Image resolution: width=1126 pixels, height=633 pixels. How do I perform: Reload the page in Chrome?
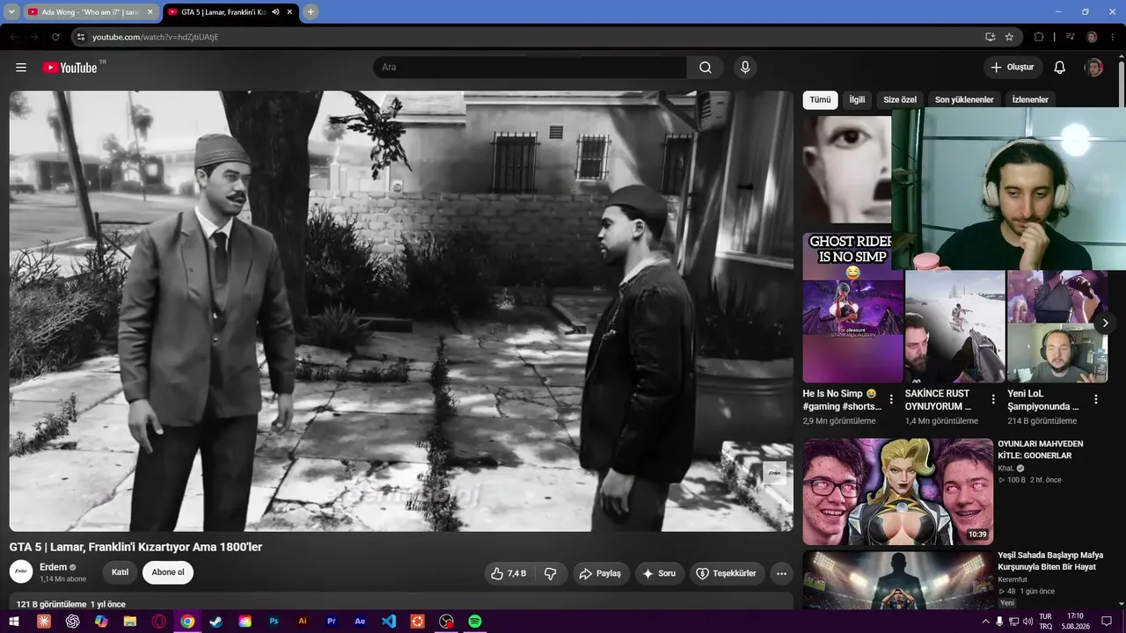(55, 37)
